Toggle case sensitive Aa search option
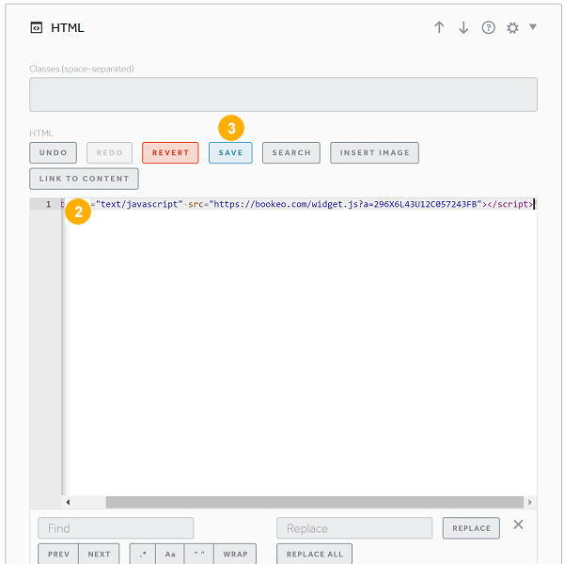Image resolution: width=564 pixels, height=564 pixels. (170, 554)
